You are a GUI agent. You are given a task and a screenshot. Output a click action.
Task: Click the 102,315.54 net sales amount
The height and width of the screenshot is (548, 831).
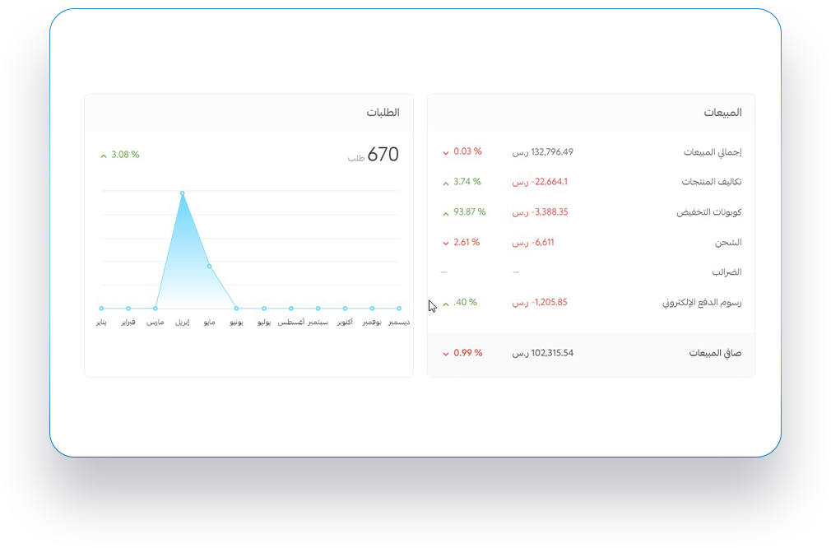click(541, 353)
